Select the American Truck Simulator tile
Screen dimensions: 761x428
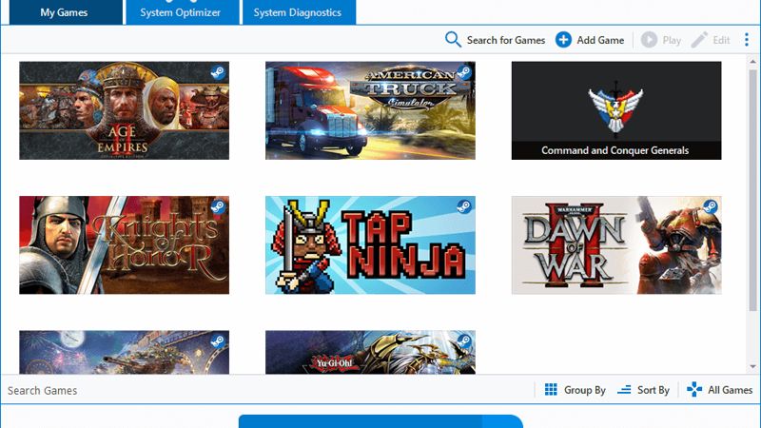pos(370,110)
